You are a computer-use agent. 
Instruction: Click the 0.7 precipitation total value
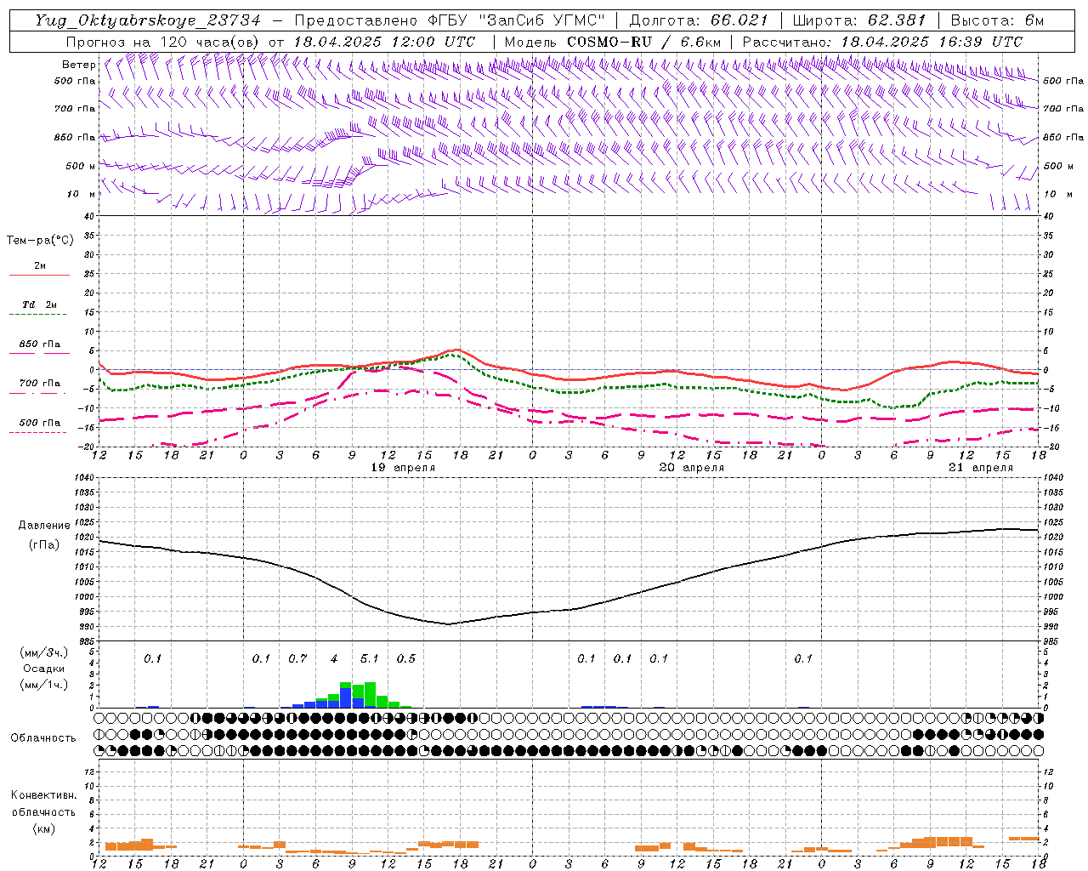point(297,658)
